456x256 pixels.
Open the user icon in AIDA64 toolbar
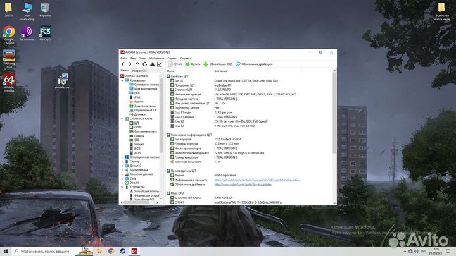point(152,64)
